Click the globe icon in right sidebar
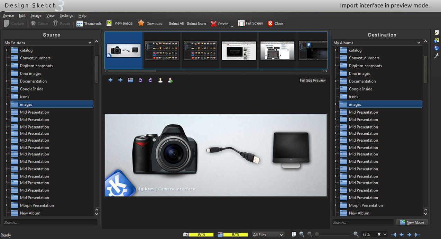 (437, 48)
